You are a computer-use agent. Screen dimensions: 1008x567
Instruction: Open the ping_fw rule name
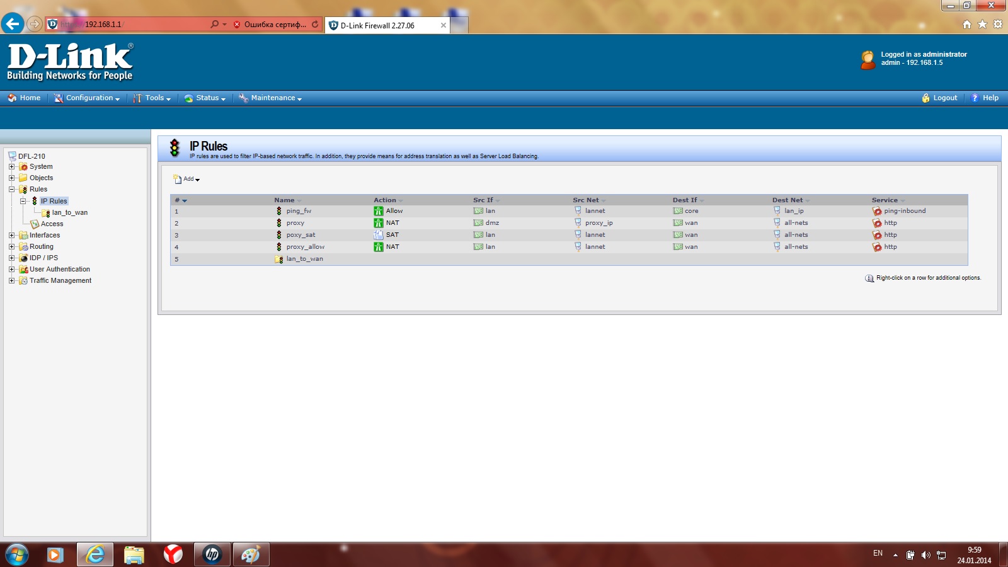pyautogui.click(x=299, y=211)
